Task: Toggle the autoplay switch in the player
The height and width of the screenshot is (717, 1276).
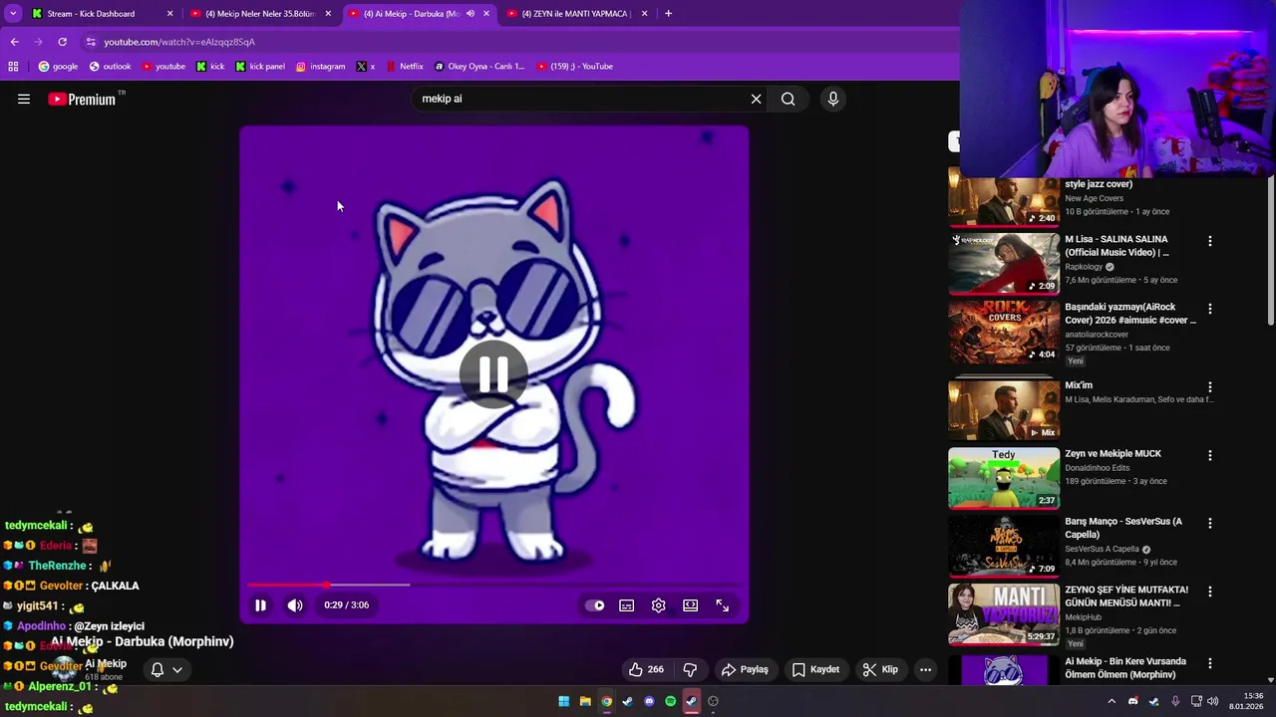Action: tap(595, 605)
